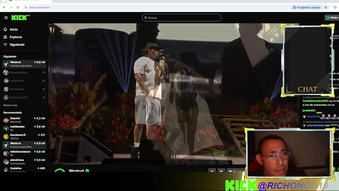Bookmark this page with star icon
This screenshot has width=339, height=191.
[326, 7]
